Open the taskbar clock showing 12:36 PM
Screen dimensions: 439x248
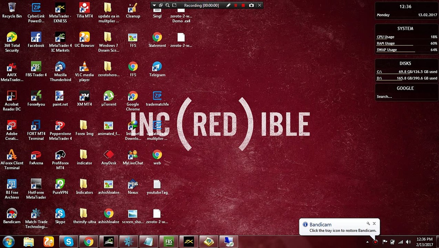[x=424, y=242]
